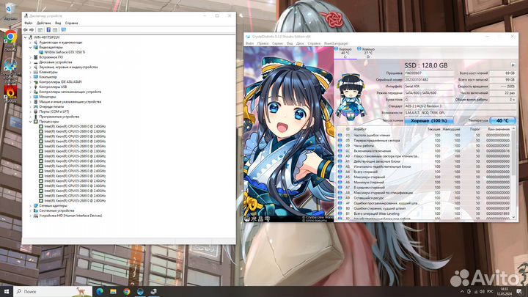Click next-disk arrow beside SSD 128,0 GB
Image resolution: width=528 pixels, height=297 pixels.
(513, 65)
